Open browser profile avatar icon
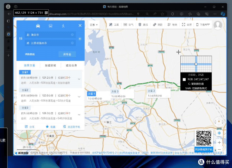The height and width of the screenshot is (168, 232). pos(8,6)
